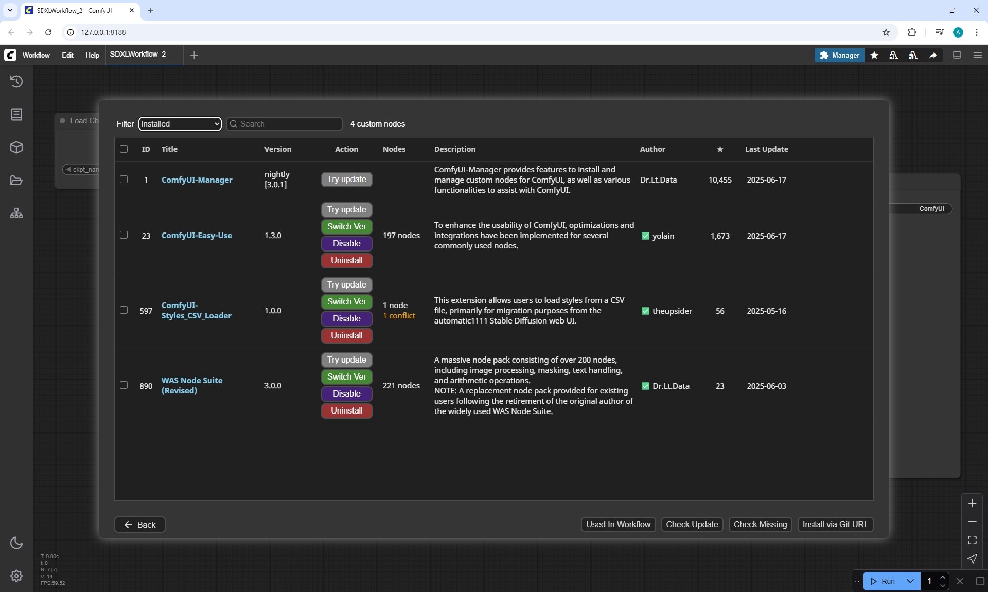
Task: Toggle the bottom panel icon
Action: tap(957, 55)
